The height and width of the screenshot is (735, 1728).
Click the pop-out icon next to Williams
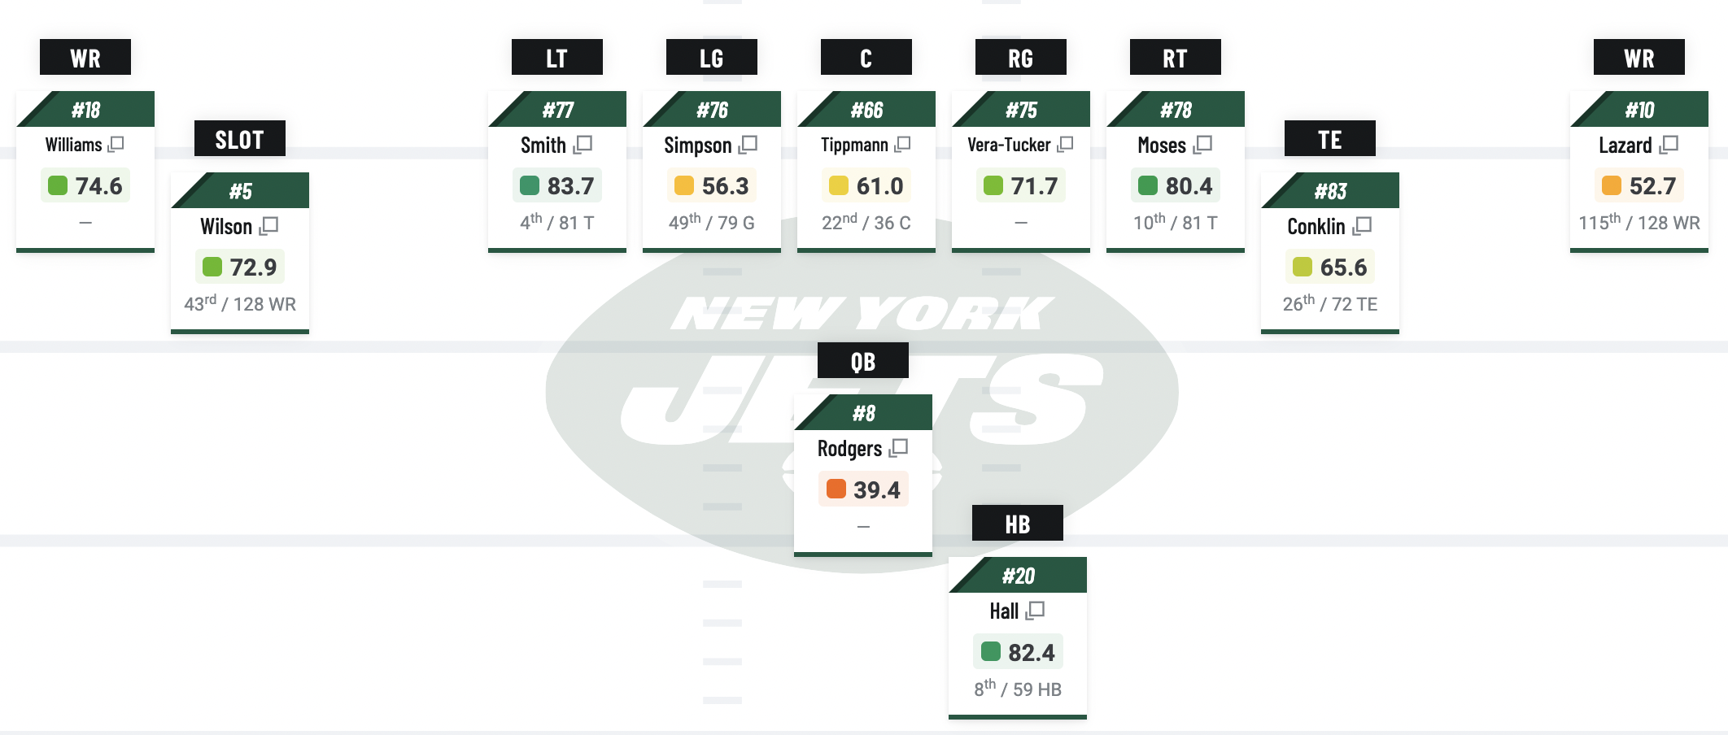click(x=116, y=144)
